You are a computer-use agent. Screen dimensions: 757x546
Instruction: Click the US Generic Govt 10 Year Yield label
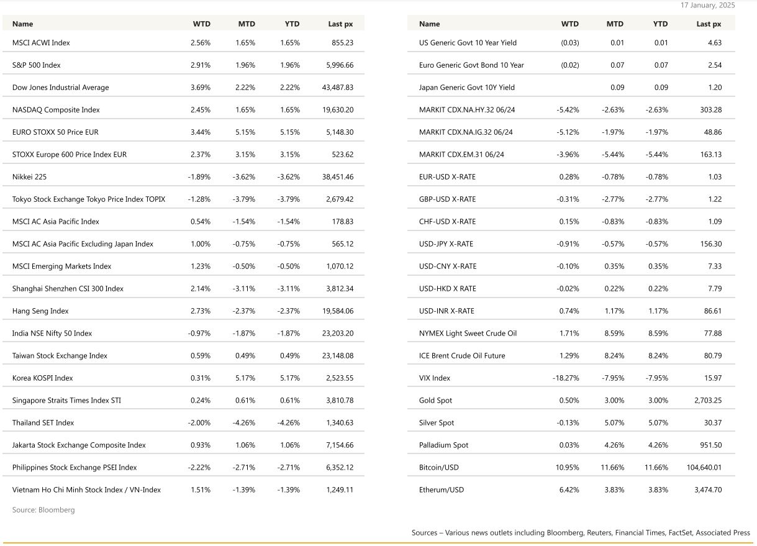coord(468,43)
